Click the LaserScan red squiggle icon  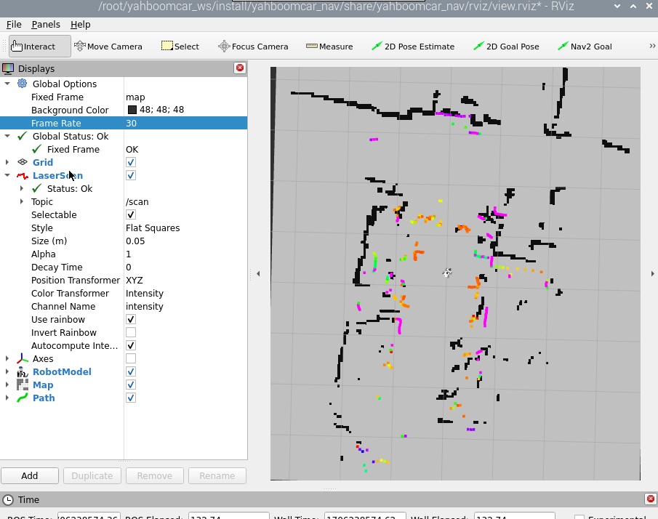click(23, 175)
